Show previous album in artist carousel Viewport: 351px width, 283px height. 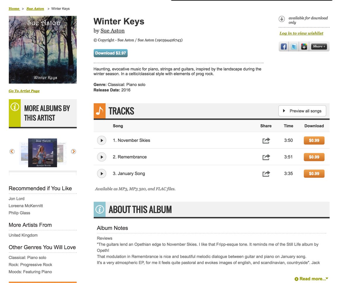(12, 151)
